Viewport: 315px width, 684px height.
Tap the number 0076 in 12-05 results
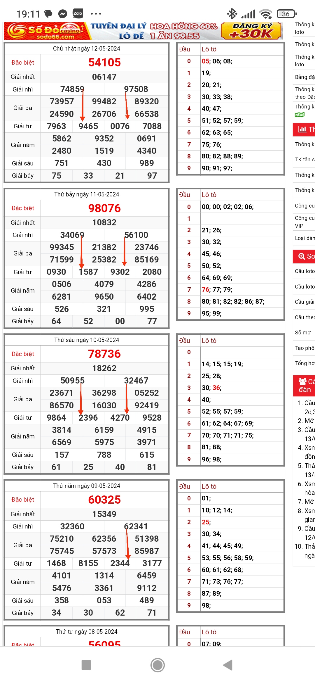coord(120,126)
